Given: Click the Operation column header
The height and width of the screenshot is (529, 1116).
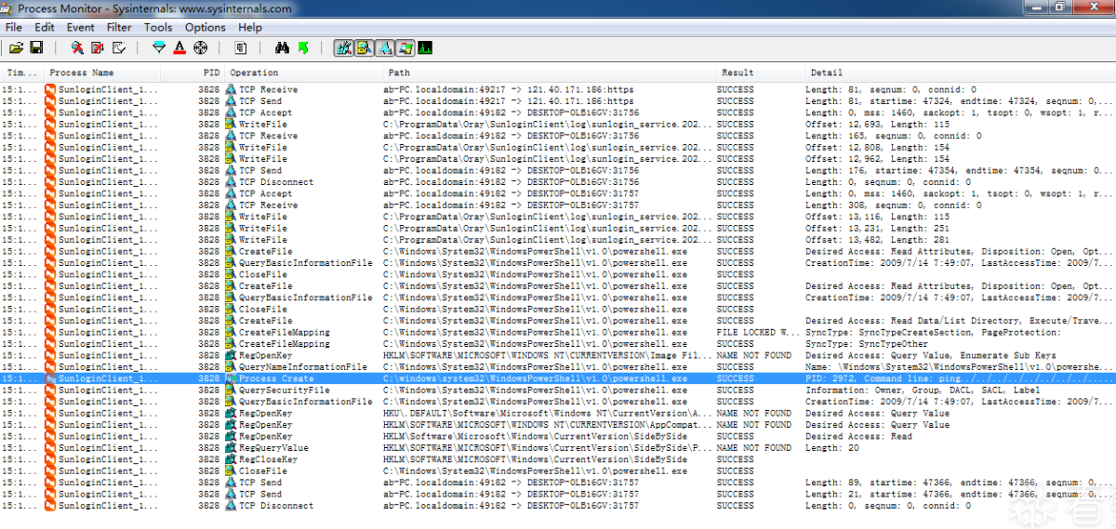Looking at the screenshot, I should [305, 73].
